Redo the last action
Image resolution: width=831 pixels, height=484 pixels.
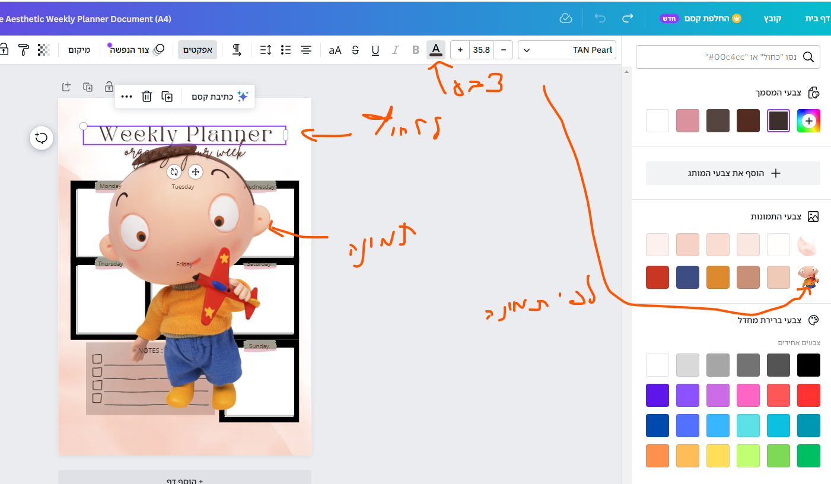point(628,18)
